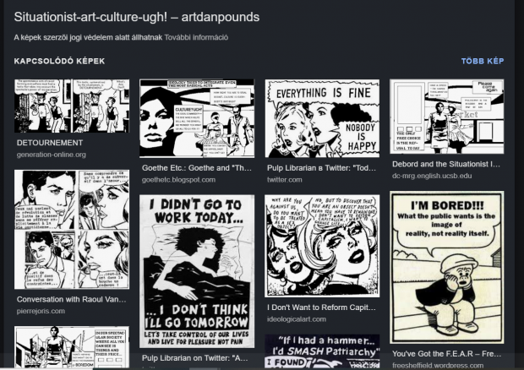
Task: Open the goethetc.blogspot.com source link
Action: (178, 180)
